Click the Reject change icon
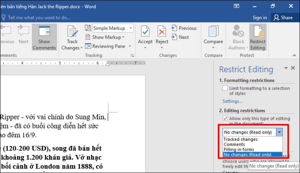The image size is (300, 173). pos(162,31)
